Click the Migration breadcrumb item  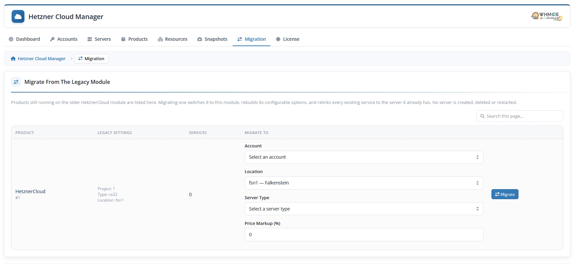91,58
